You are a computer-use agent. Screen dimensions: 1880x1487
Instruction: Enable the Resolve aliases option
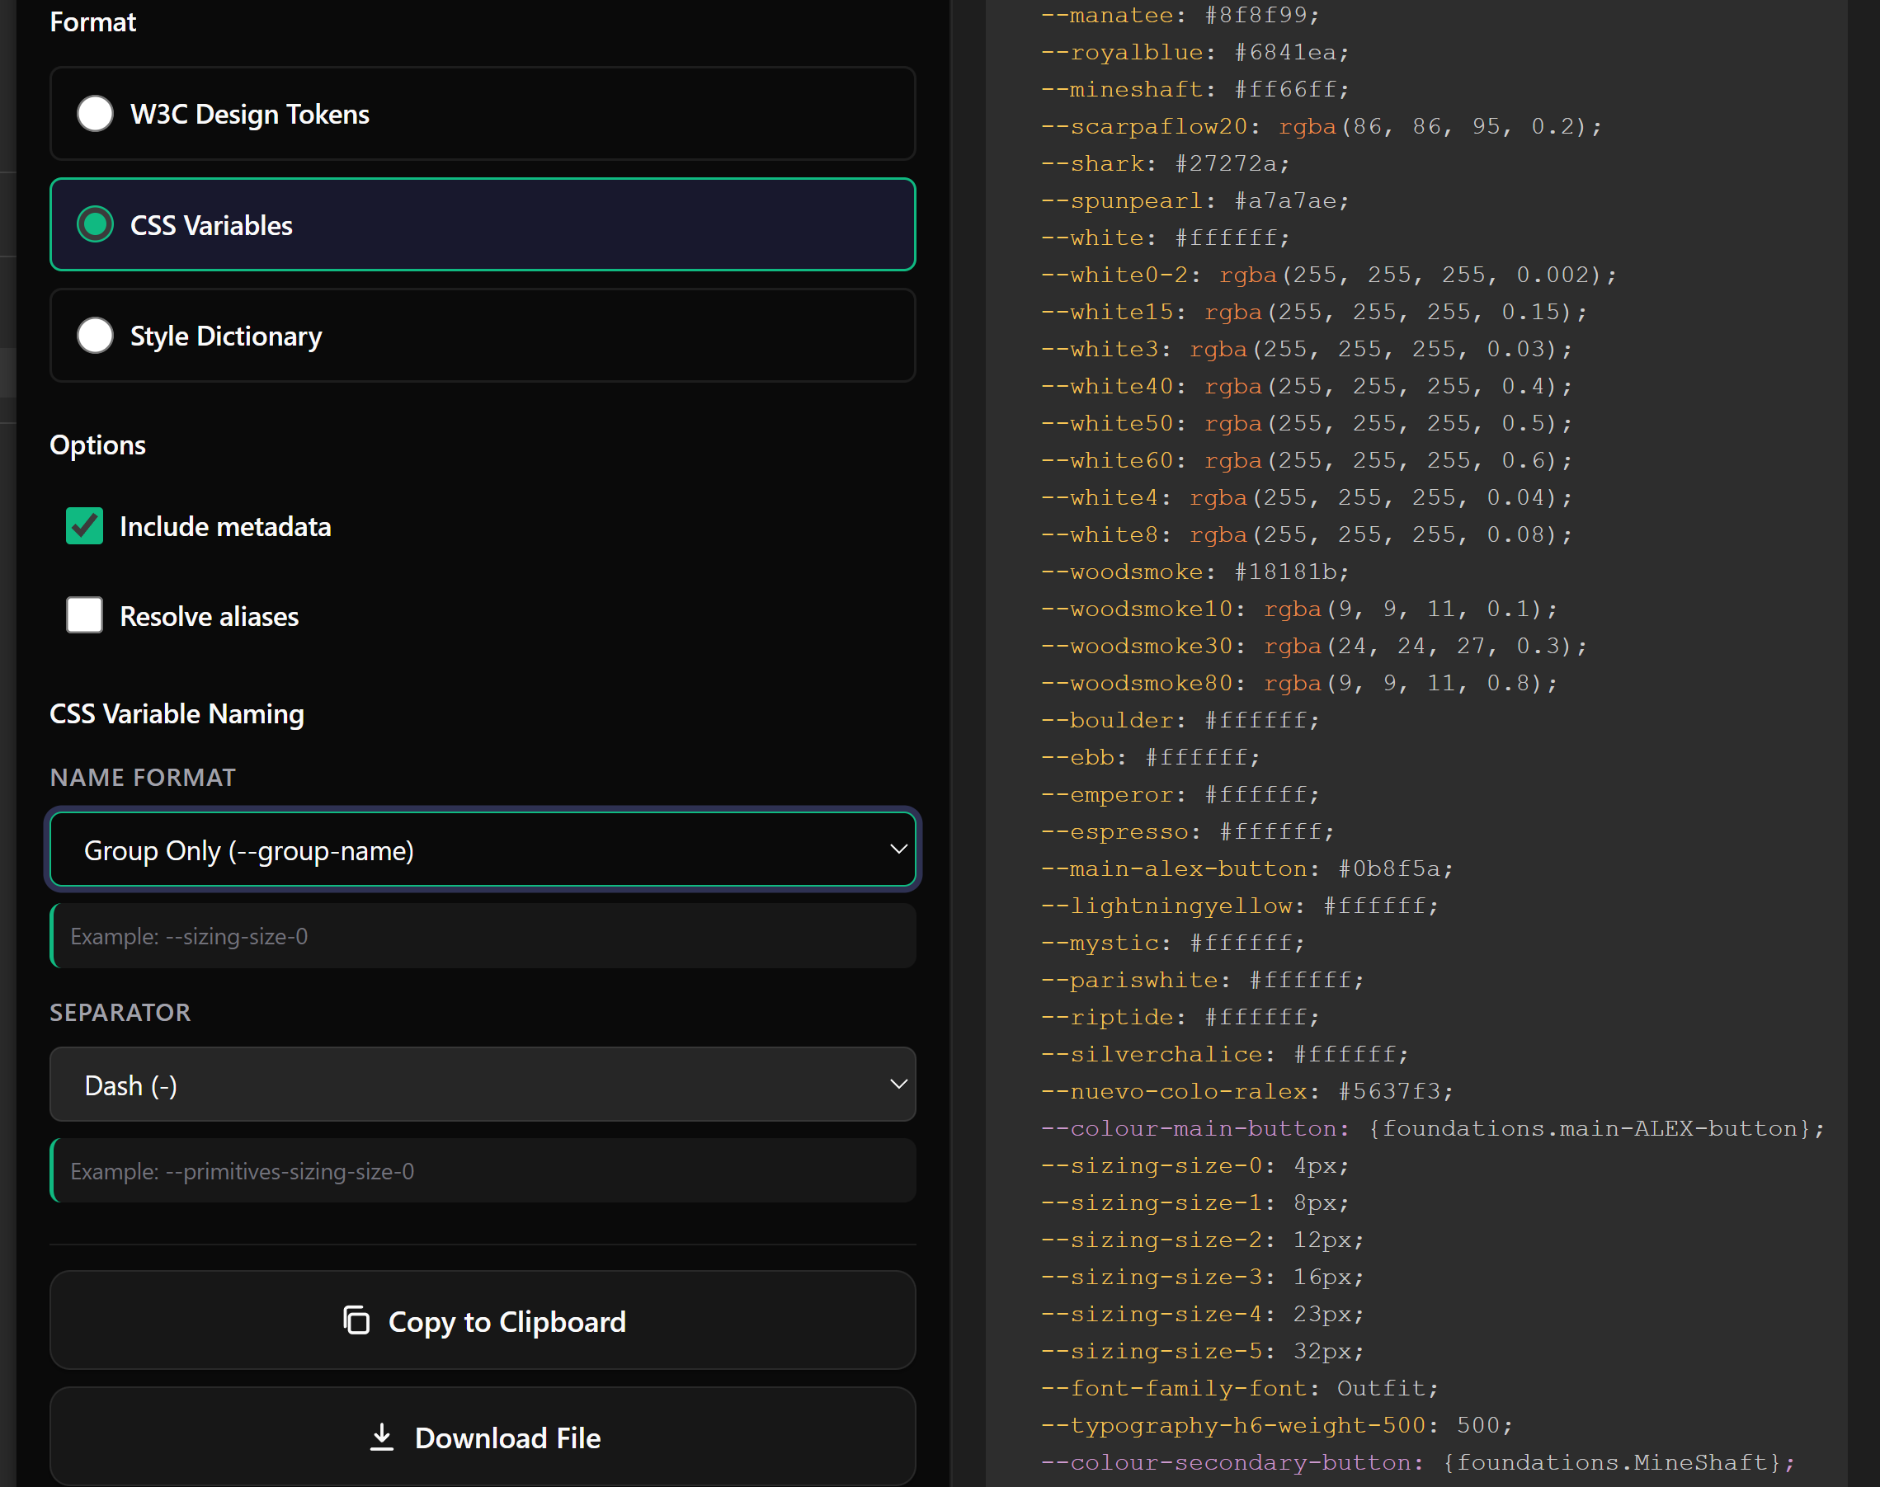point(83,615)
